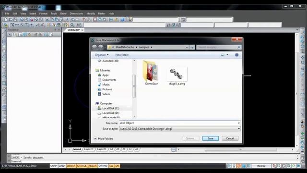Toggle SNAP mode in status bar
The height and width of the screenshot is (173, 307).
[x=53, y=166]
